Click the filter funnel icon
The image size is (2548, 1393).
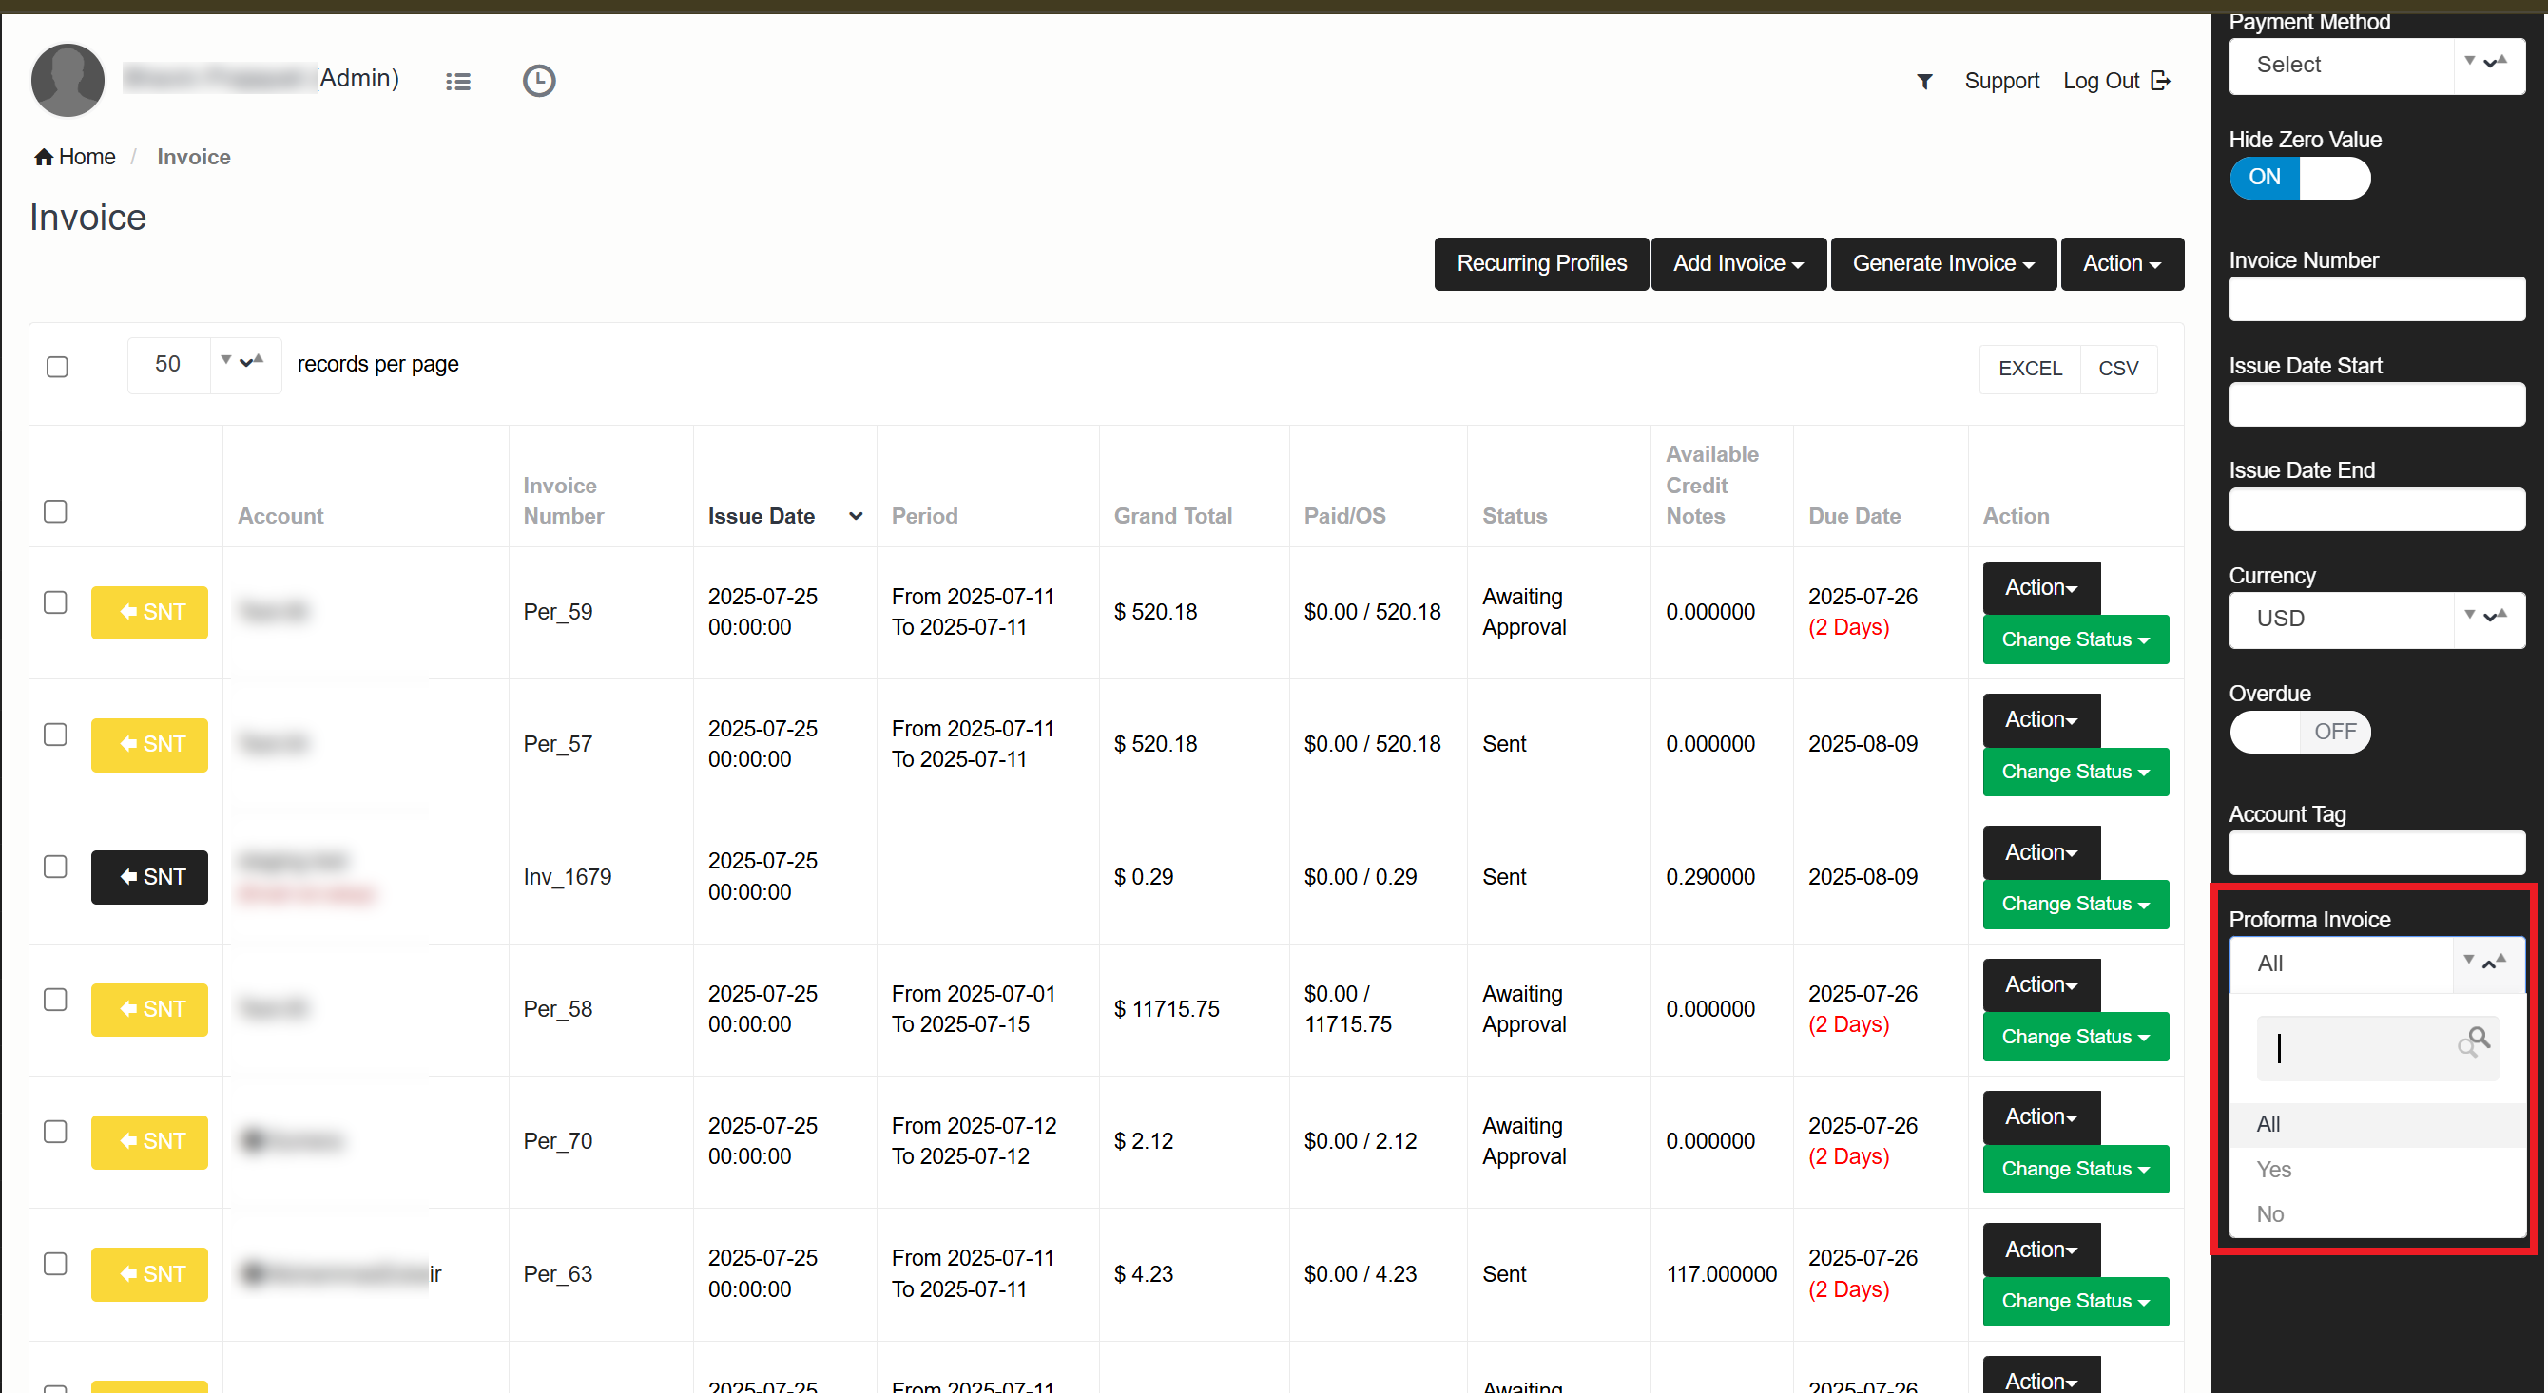(1924, 81)
